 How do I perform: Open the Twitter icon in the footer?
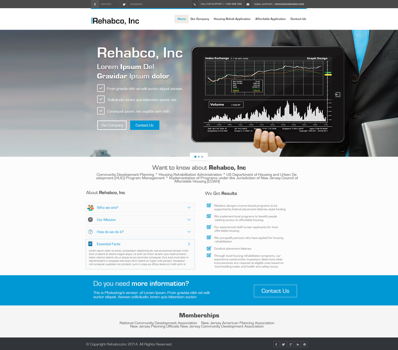click(x=283, y=344)
